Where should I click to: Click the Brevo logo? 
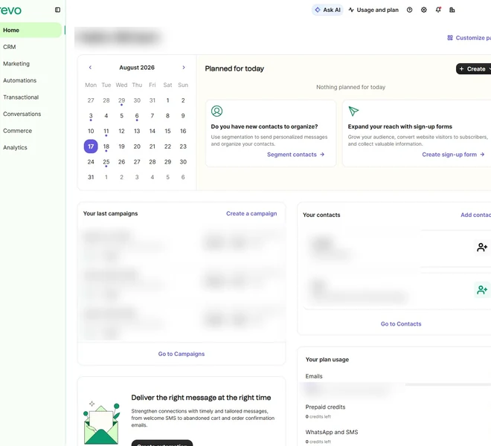10,10
